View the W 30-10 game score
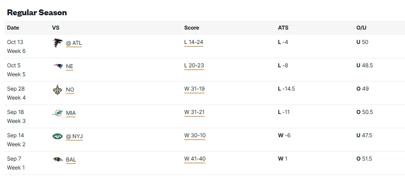Screen dimensions: 405x183 195,135
